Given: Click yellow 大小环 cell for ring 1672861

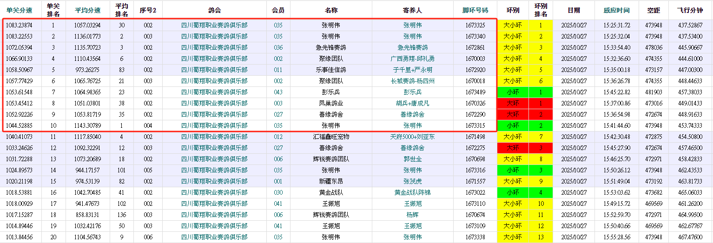Looking at the screenshot, I should click(x=513, y=47).
